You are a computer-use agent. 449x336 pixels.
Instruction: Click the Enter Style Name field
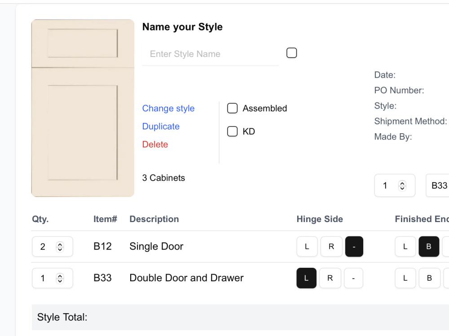(x=211, y=54)
